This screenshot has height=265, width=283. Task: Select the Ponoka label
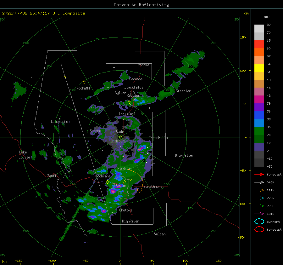point(143,65)
